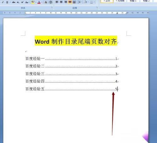Apply subscript formatting
This screenshot has width=157, height=143.
click(18, 2)
